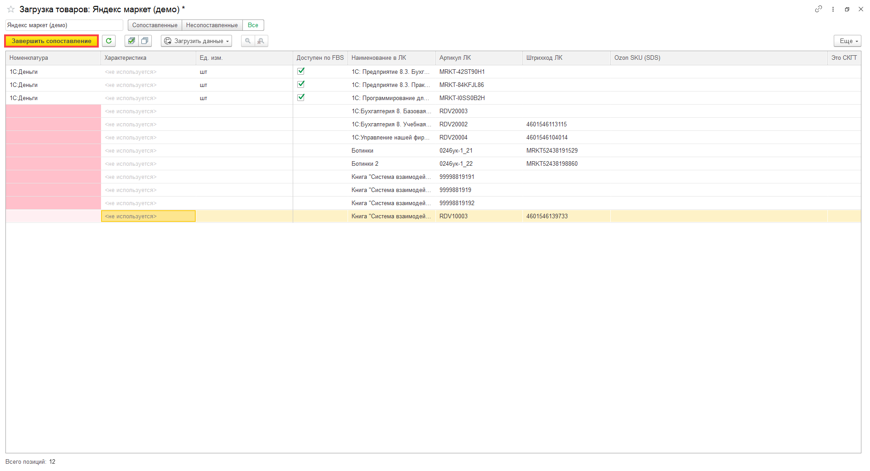The width and height of the screenshot is (870, 471).
Task: Select the 1С:Управление нашей фир… name cell
Action: [391, 137]
